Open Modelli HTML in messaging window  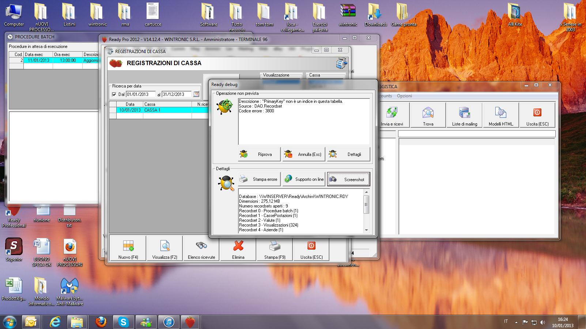coord(500,115)
